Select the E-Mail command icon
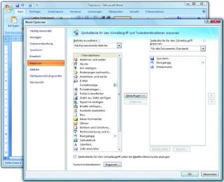The width and height of the screenshot is (224, 182). pyautogui.click(x=76, y=81)
